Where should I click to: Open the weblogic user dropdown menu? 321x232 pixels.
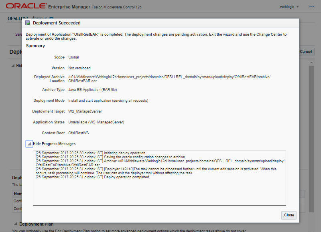point(289,7)
